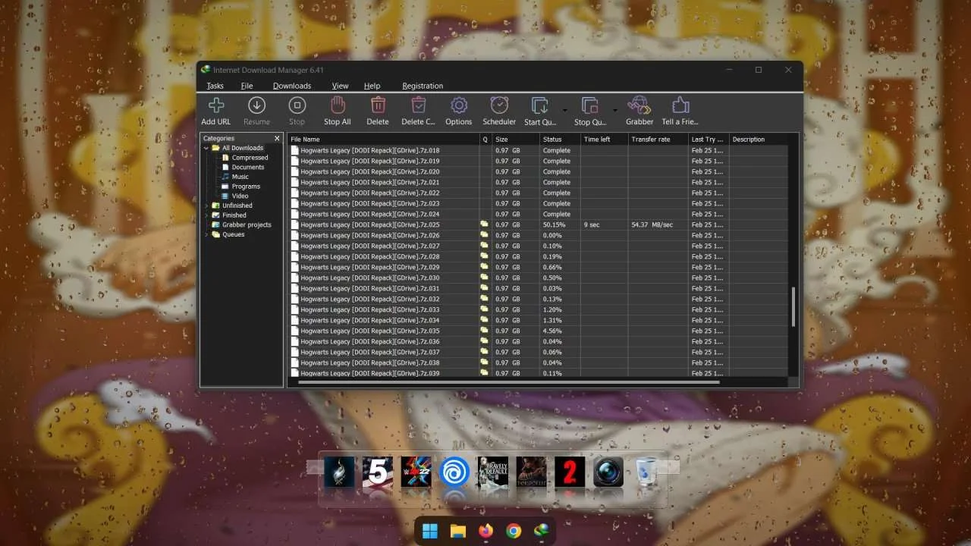971x546 pixels.
Task: Sort by Status column header
Action: (x=560, y=140)
